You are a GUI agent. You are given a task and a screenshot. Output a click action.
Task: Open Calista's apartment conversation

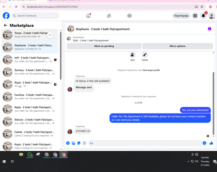coord(30,134)
